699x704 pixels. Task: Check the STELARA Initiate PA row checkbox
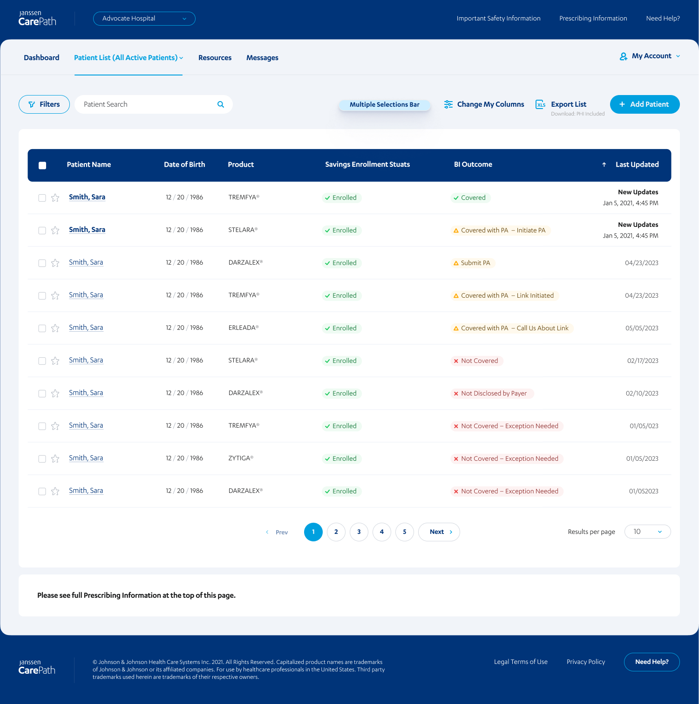(x=42, y=231)
